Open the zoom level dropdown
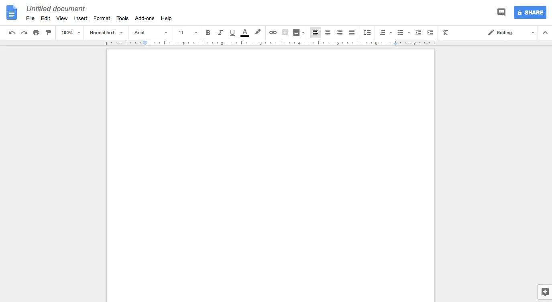This screenshot has width=552, height=302. coord(69,33)
